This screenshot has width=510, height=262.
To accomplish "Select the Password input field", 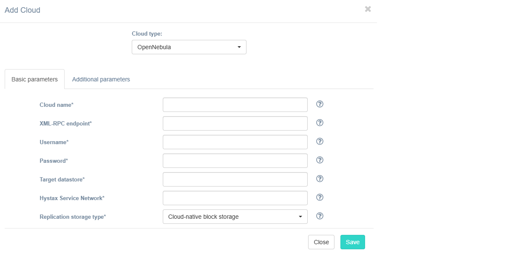I will [235, 161].
